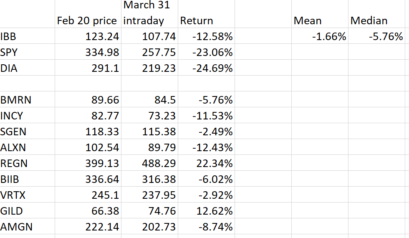409x238 pixels.
Task: Click the SGEN return -2.49% cell
Action: click(x=206, y=131)
